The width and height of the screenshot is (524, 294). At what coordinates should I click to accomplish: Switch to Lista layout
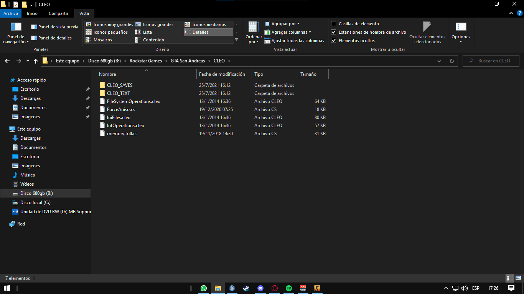coord(144,32)
